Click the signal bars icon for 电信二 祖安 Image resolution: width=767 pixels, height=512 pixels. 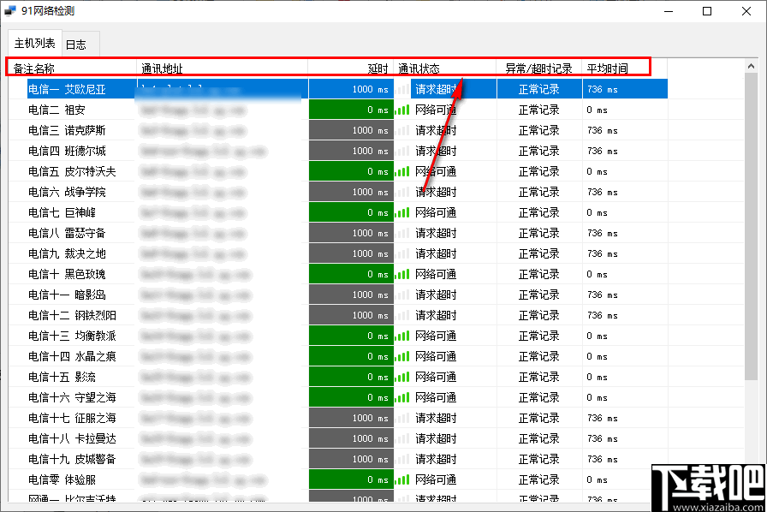click(402, 110)
